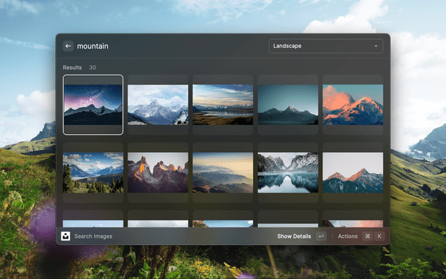
Task: Select the starry night sky mountain thumbnail
Action: tap(93, 105)
